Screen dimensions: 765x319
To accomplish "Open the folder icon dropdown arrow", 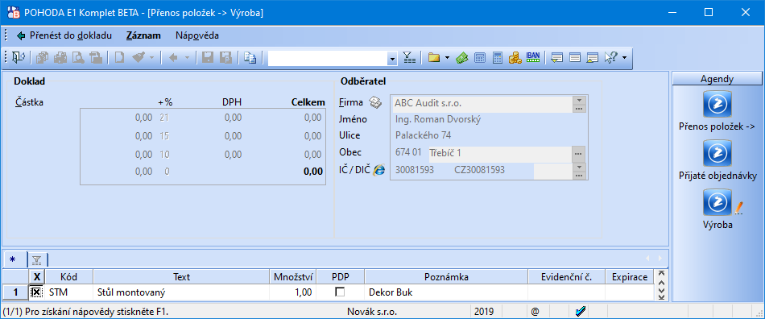I will (x=447, y=58).
